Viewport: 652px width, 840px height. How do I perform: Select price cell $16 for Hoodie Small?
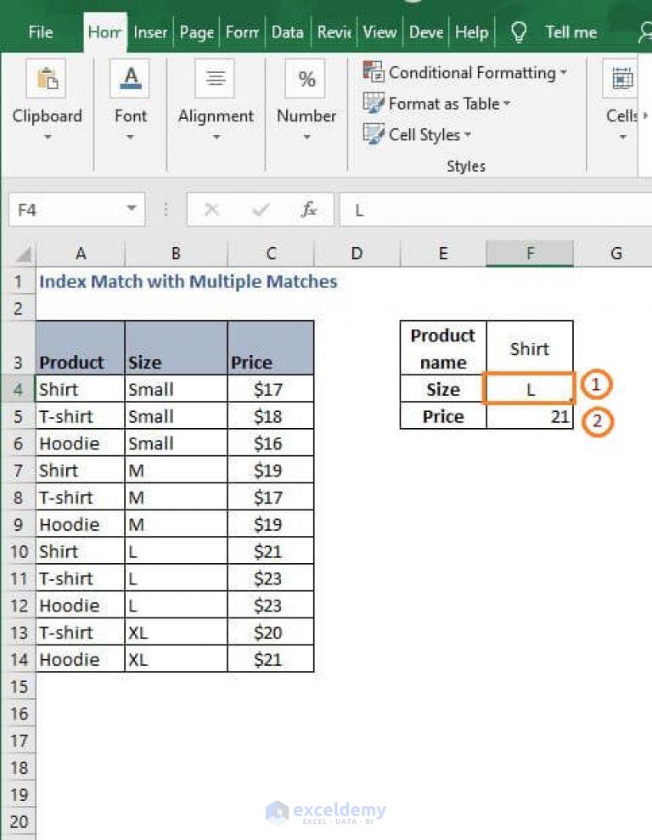pyautogui.click(x=271, y=443)
